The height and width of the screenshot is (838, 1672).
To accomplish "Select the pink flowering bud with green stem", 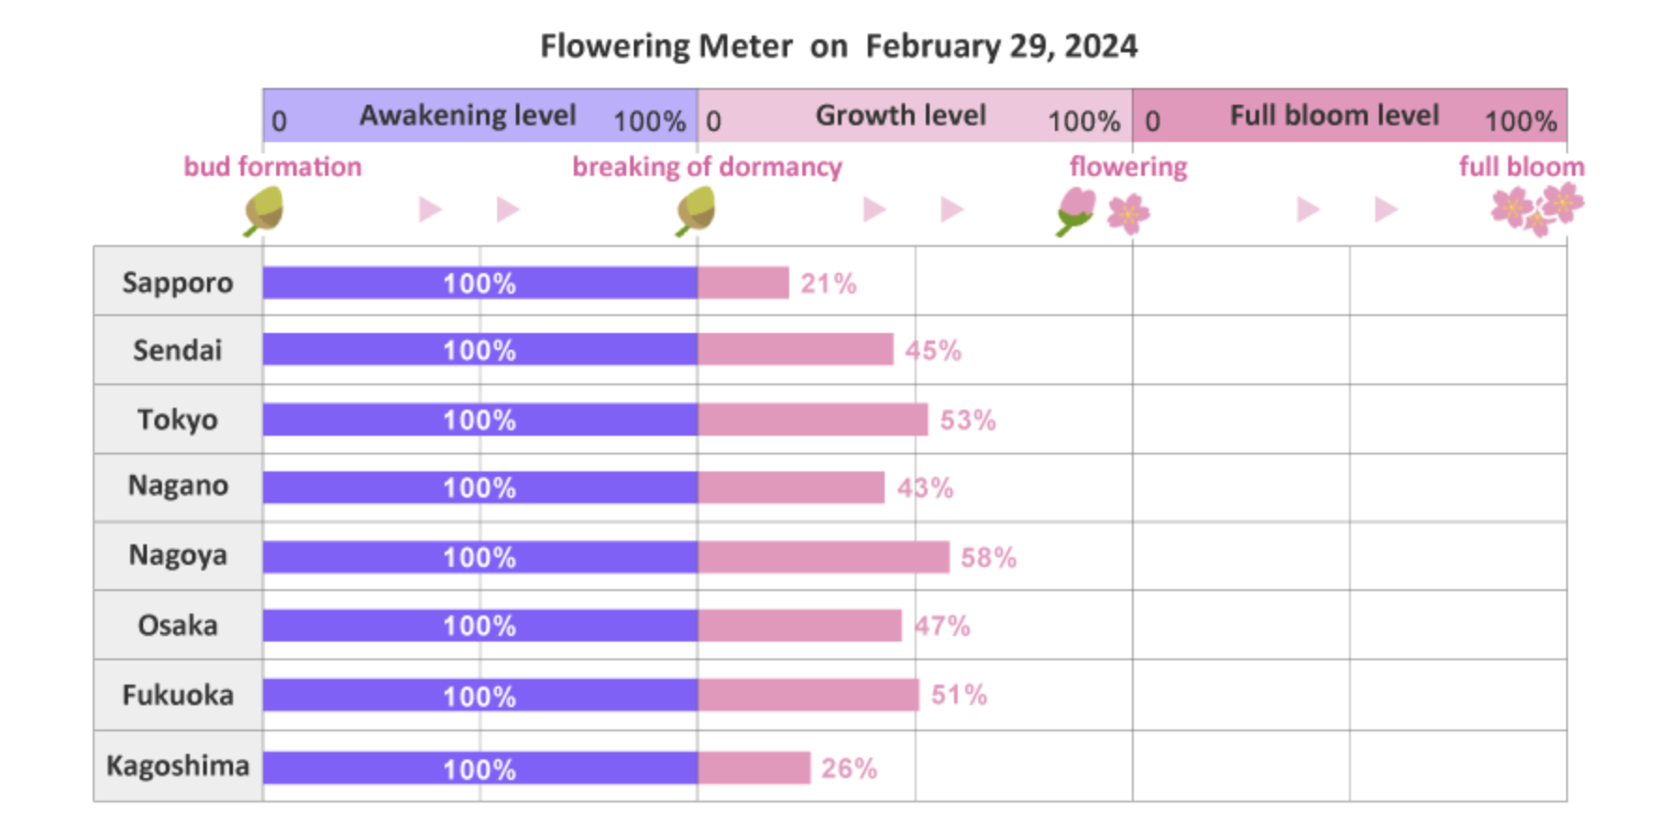I will point(1076,210).
